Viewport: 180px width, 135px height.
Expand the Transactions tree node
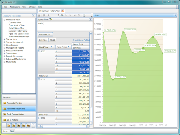coord(4,39)
